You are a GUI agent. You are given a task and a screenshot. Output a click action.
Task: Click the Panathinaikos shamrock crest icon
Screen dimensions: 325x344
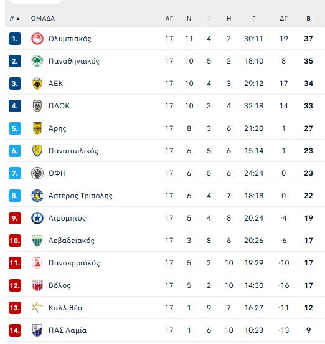pos(37,61)
